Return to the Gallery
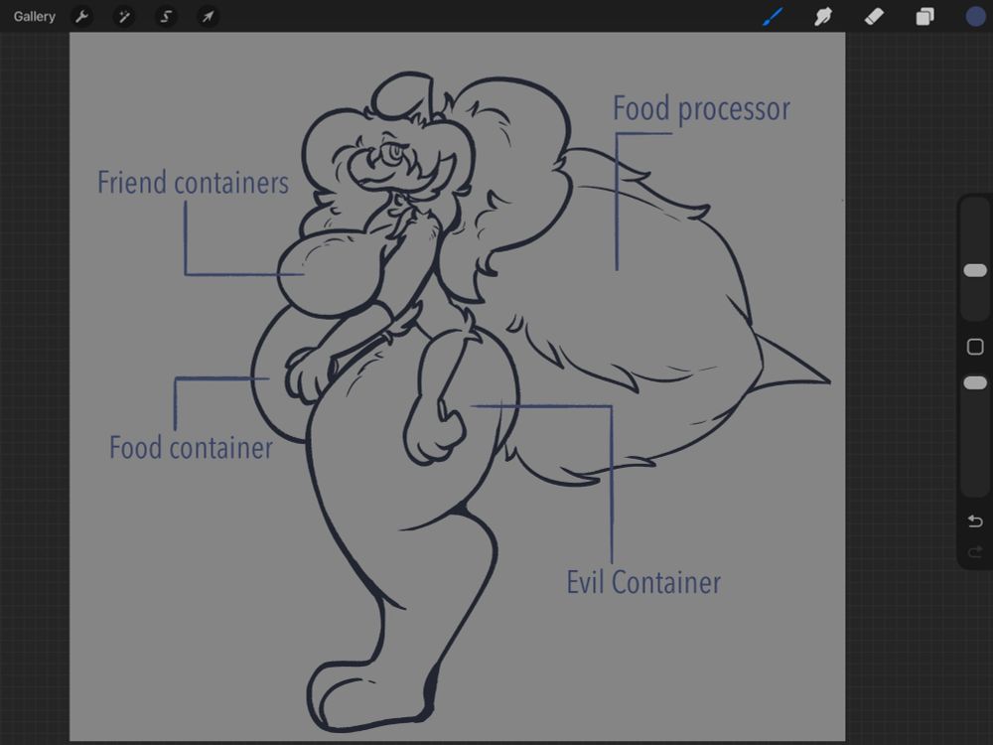The height and width of the screenshot is (745, 993). 34,17
